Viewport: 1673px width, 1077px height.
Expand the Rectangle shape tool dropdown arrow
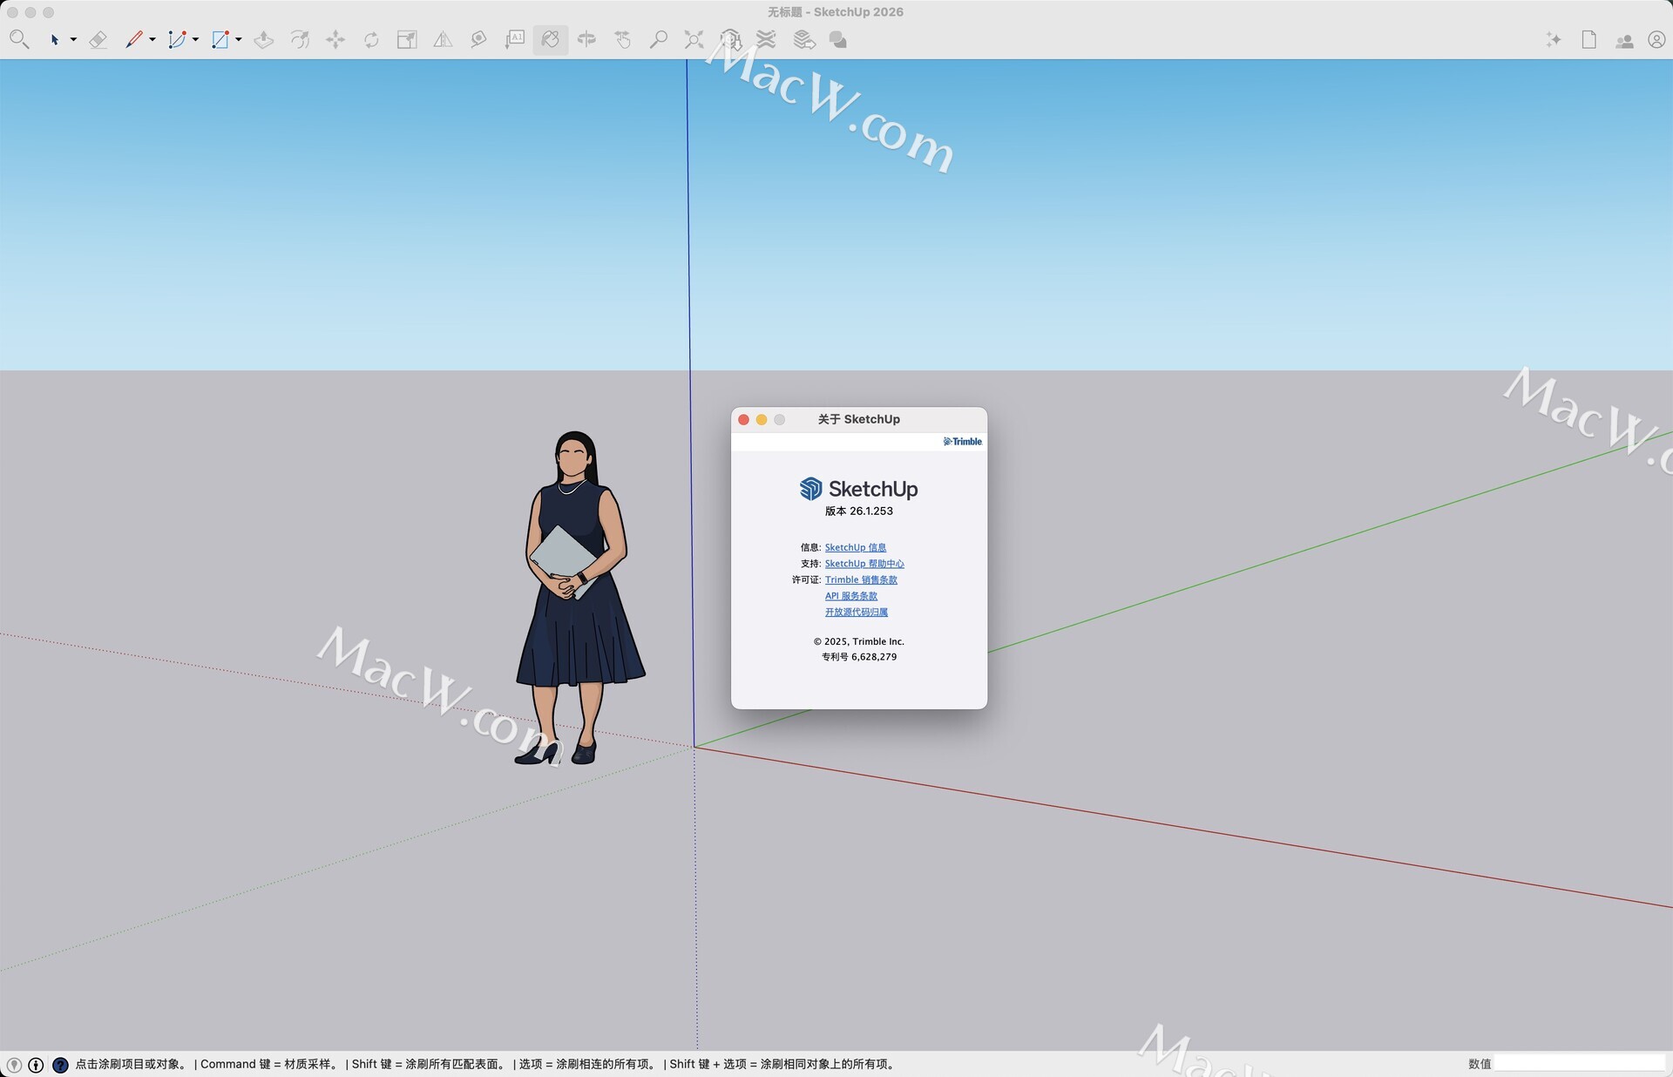[x=238, y=40]
